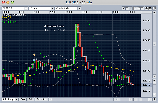Image resolution: width=158 pixels, height=103 pixels.
Task: Click the horizontal scroll right arrow
Action: (x=131, y=99)
